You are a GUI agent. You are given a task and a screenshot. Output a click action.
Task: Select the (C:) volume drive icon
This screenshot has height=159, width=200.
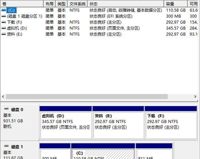click(x=4, y=10)
